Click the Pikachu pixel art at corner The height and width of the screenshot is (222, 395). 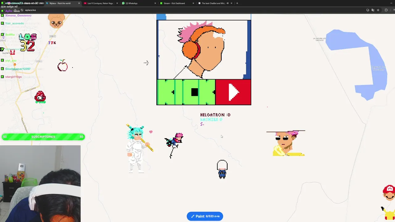pyautogui.click(x=388, y=213)
